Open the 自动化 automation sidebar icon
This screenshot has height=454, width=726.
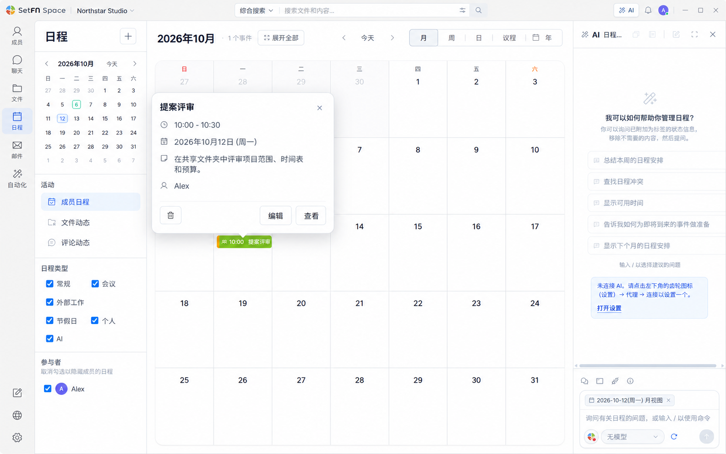pyautogui.click(x=17, y=178)
